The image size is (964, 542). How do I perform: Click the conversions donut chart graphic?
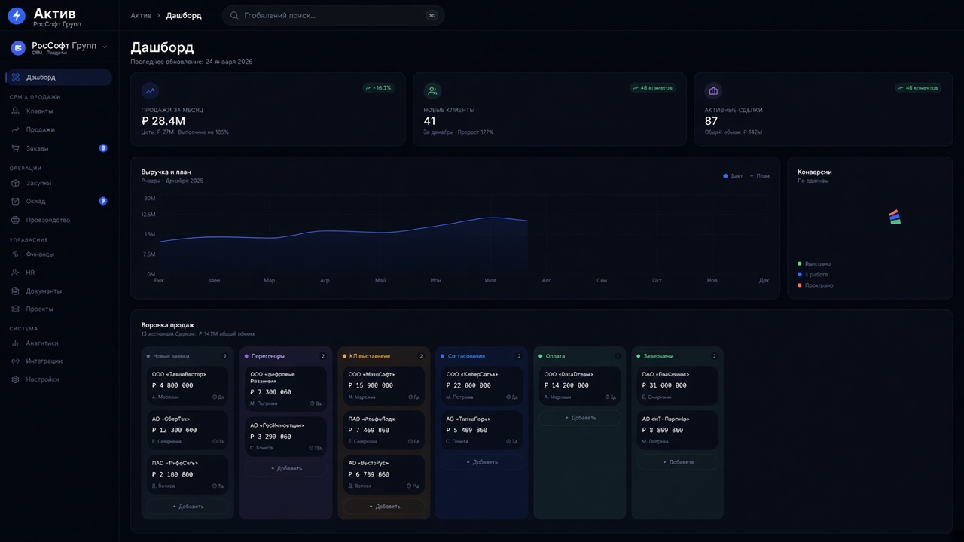point(895,217)
